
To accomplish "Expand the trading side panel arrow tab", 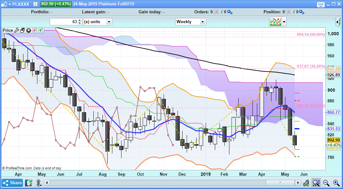I will point(339,22).
